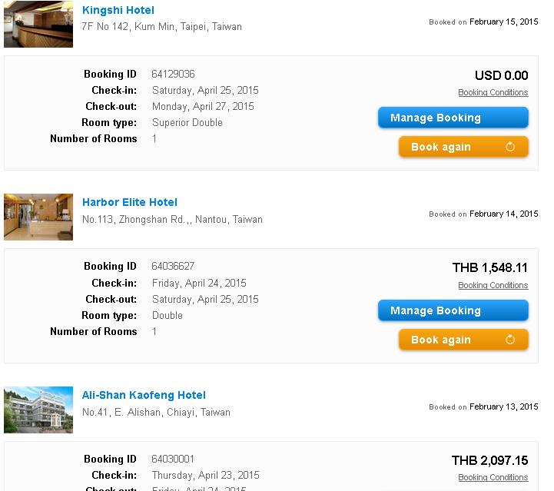Screen dimensions: 554x491
Task: Click the Kingshi Hotel address text
Action: point(161,26)
